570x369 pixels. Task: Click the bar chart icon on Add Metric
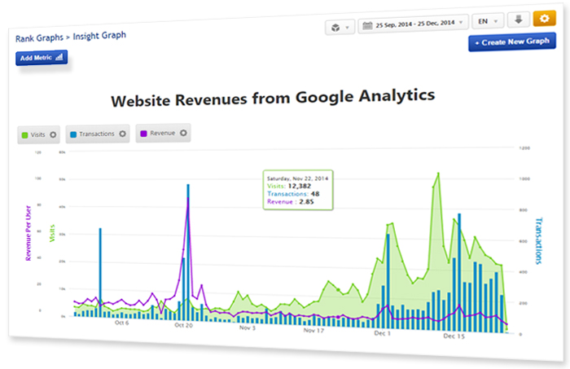coord(59,57)
